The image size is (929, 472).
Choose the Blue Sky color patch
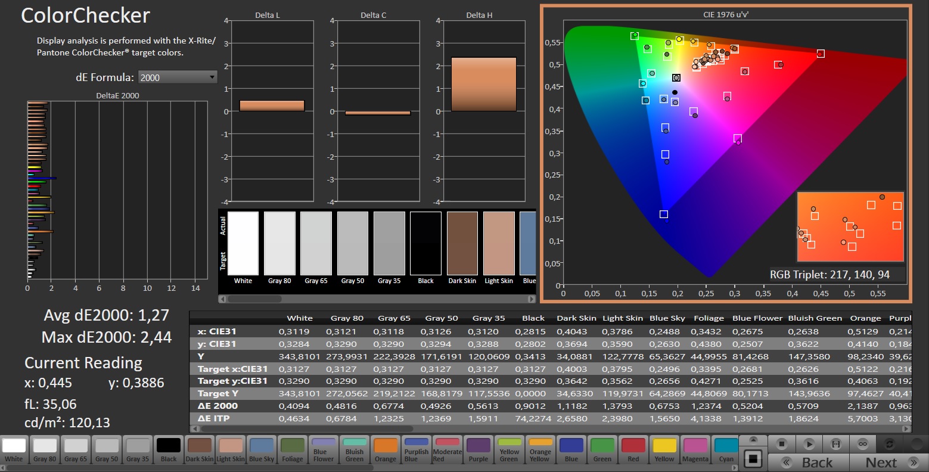pos(262,450)
